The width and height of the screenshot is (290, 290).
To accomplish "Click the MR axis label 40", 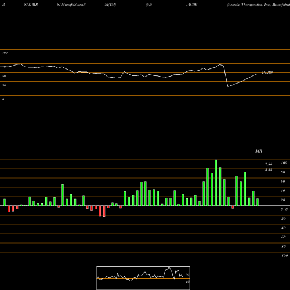I will pyautogui.click(x=283, y=191).
